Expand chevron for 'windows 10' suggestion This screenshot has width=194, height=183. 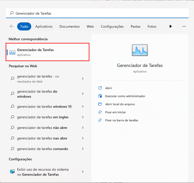click(x=83, y=106)
